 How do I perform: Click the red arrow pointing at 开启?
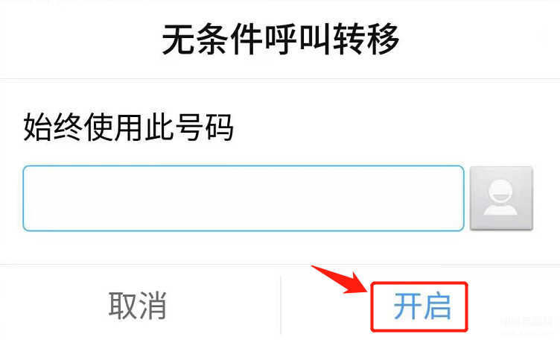[340, 280]
